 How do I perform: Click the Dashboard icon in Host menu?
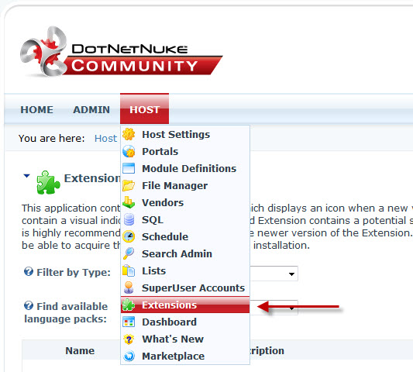129,322
